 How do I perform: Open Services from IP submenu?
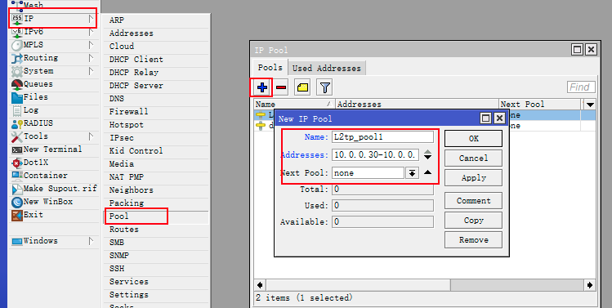point(156,282)
